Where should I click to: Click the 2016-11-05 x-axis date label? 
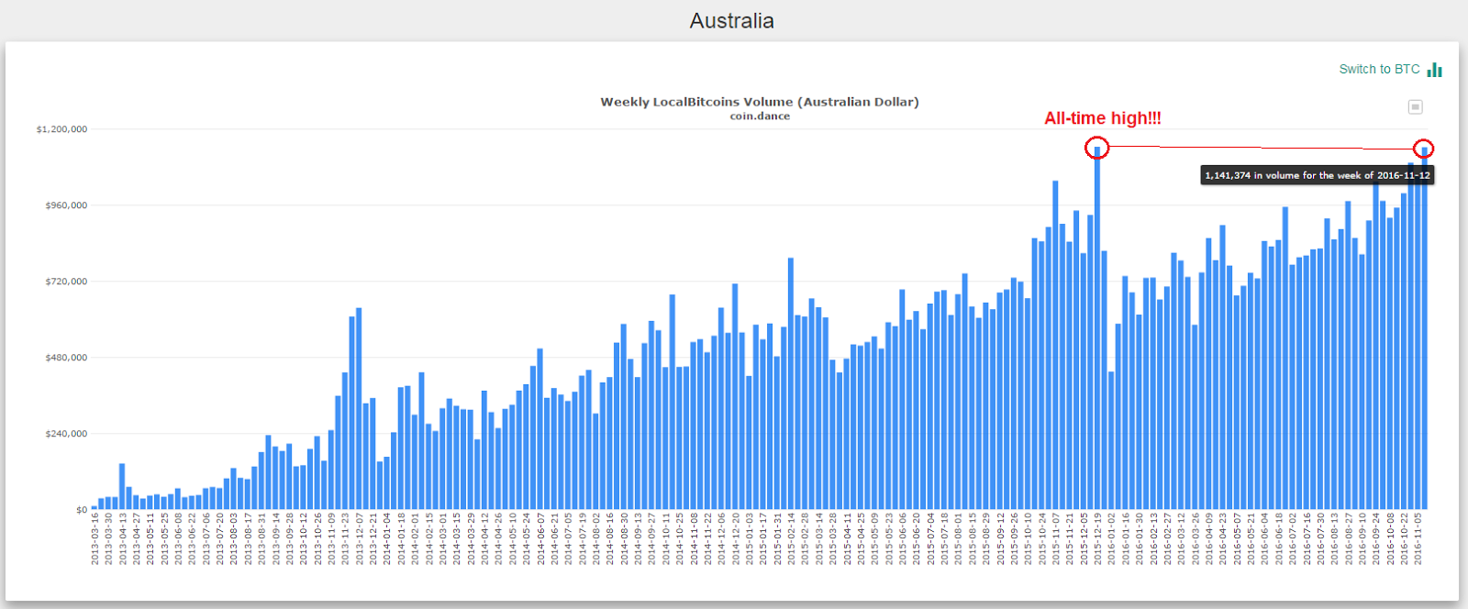[1418, 538]
